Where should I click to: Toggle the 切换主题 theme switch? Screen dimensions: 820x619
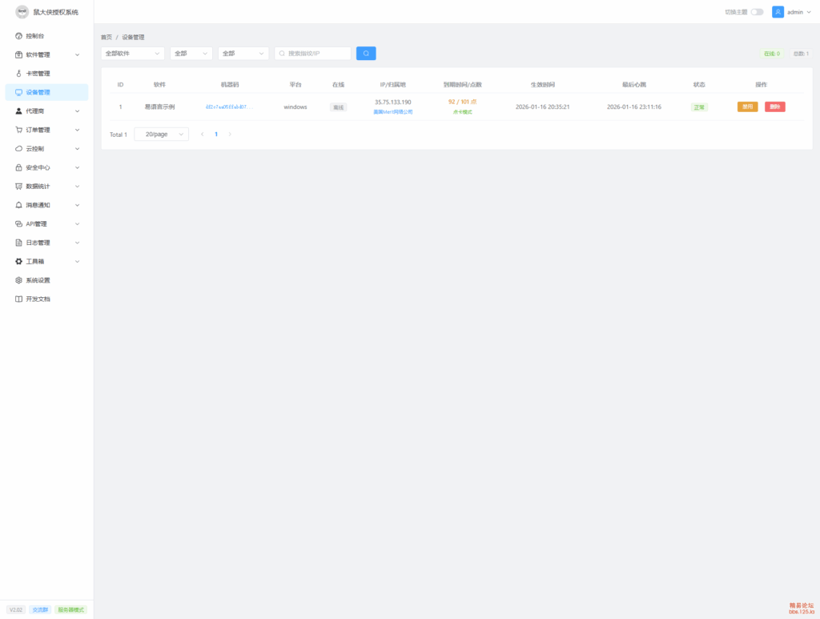coord(757,12)
